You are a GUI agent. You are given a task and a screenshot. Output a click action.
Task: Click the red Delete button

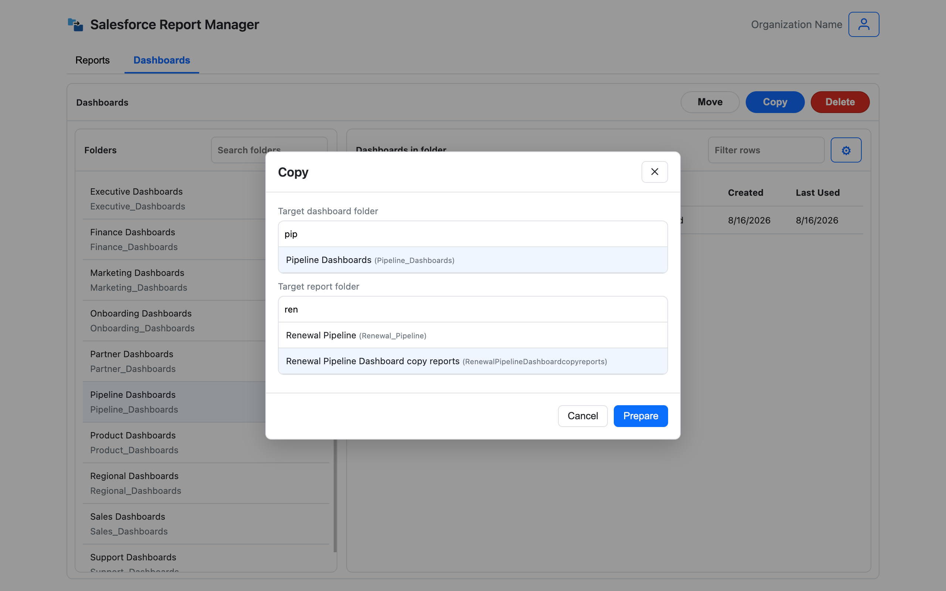pyautogui.click(x=840, y=102)
